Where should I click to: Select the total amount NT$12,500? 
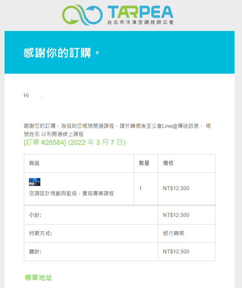176,251
